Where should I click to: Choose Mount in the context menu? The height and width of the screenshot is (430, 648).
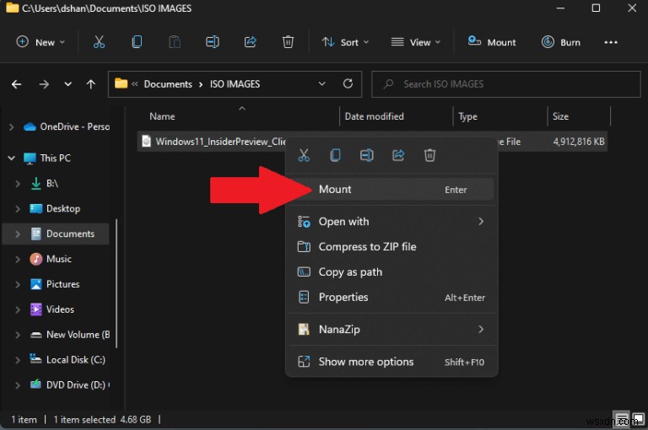(x=391, y=189)
